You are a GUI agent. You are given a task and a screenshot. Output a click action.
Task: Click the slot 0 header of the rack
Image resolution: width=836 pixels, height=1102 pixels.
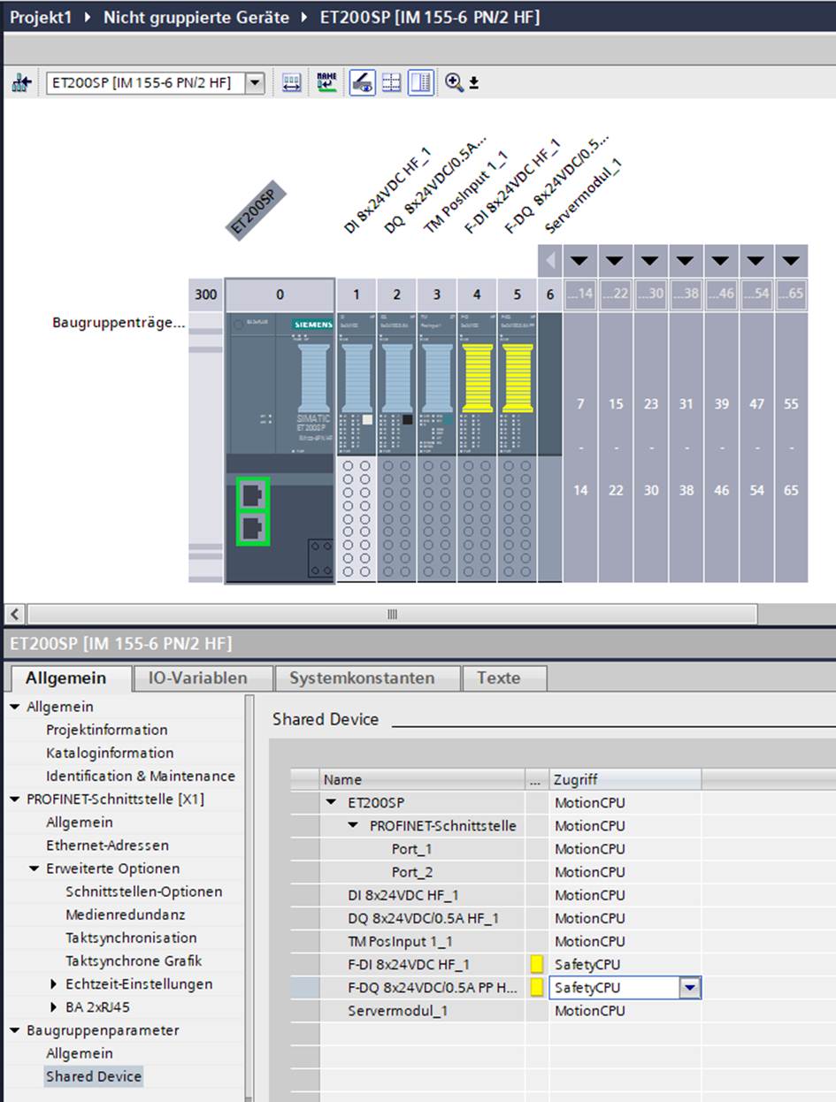click(x=280, y=295)
